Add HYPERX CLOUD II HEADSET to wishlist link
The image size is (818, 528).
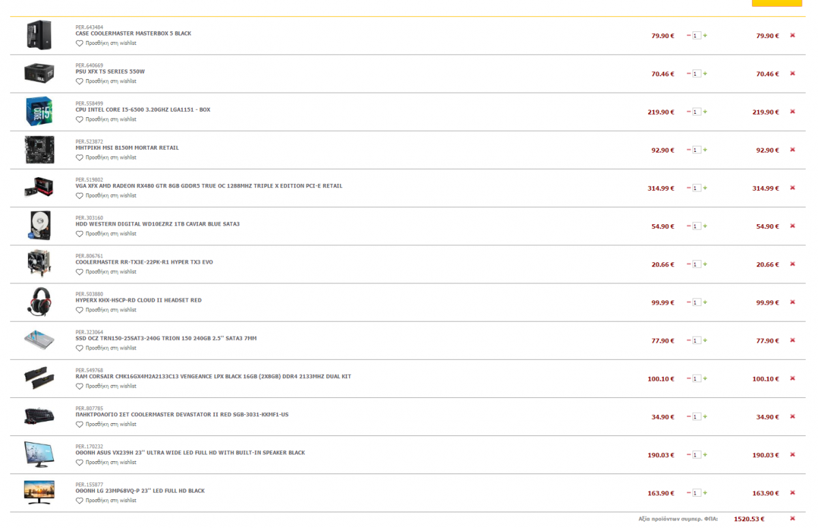click(111, 310)
